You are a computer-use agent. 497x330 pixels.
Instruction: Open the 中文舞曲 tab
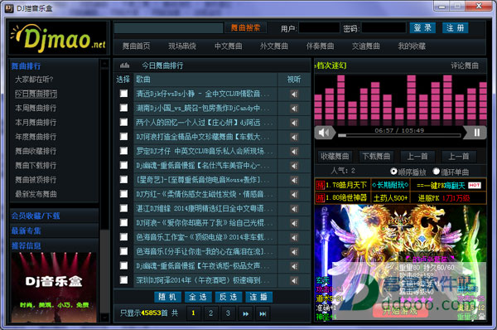(x=229, y=46)
